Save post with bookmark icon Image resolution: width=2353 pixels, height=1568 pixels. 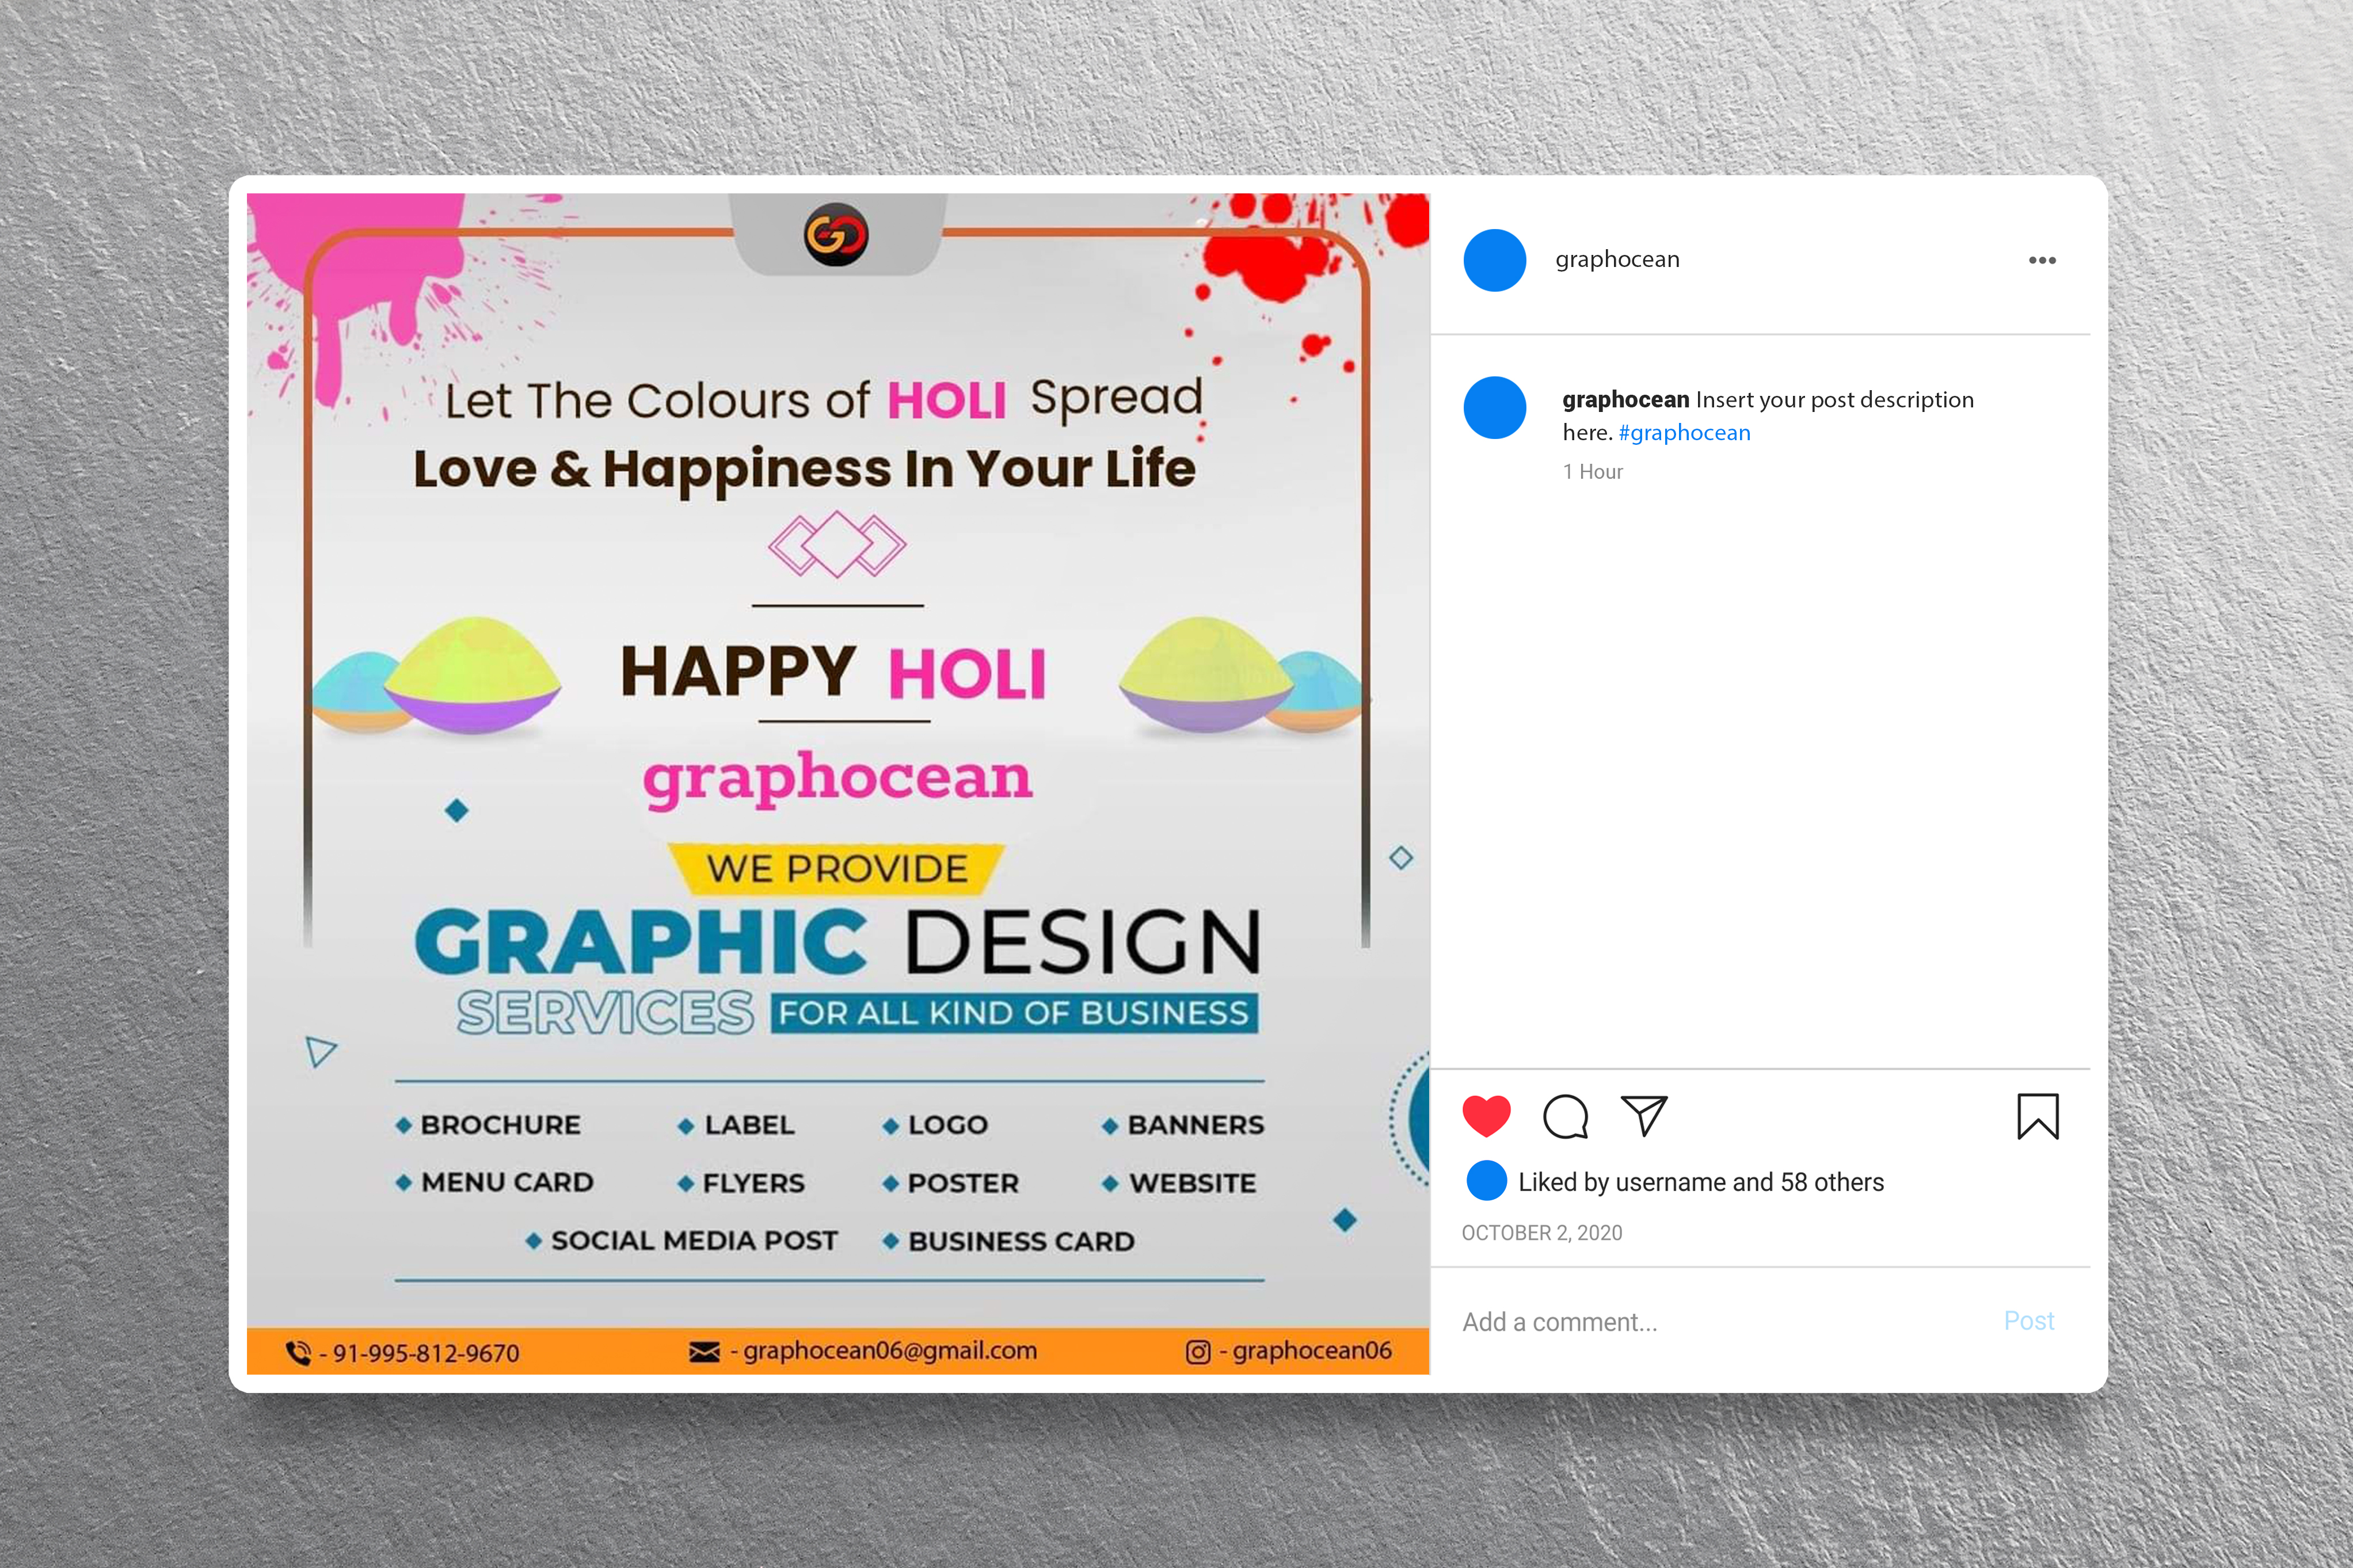[2037, 1116]
